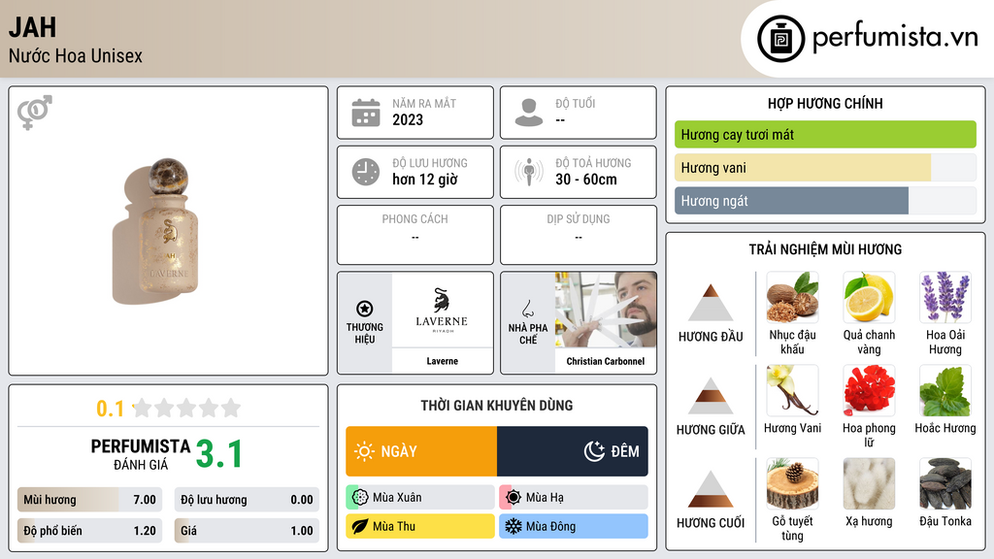The image size is (994, 559).
Task: Click the Ngày daytime bar
Action: 421,451
